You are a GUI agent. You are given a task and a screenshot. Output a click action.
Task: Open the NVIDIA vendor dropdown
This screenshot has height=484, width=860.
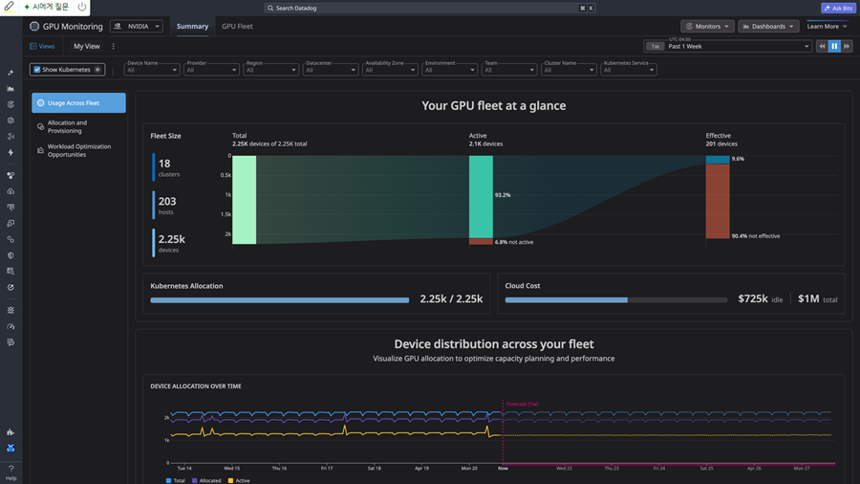click(x=137, y=27)
